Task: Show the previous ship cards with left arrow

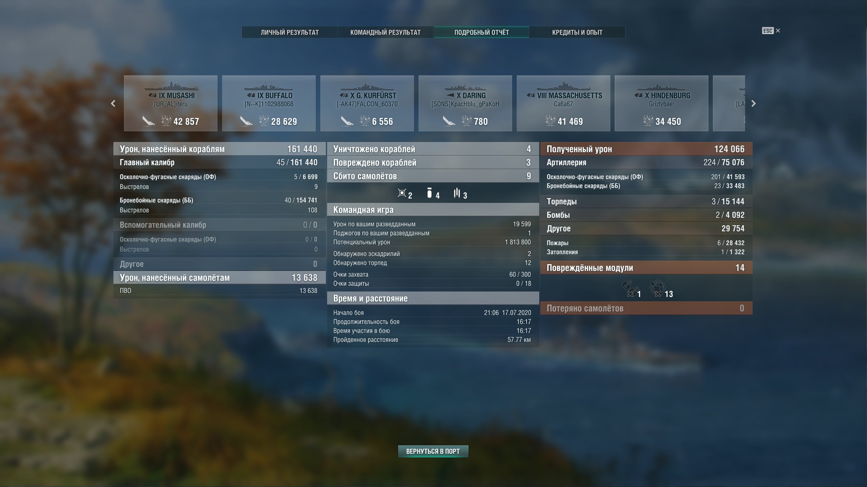Action: tap(113, 103)
